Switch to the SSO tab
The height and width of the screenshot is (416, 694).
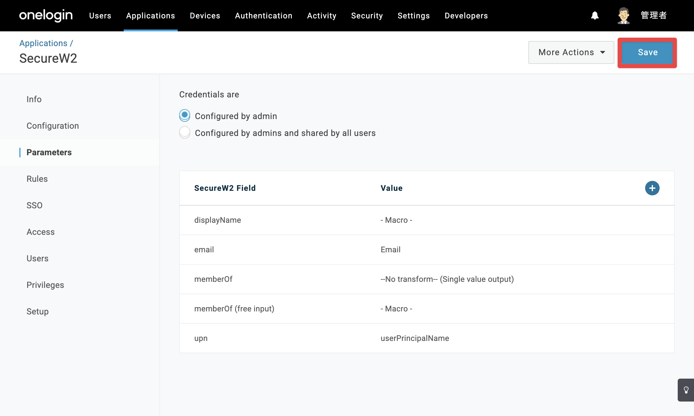[34, 205]
